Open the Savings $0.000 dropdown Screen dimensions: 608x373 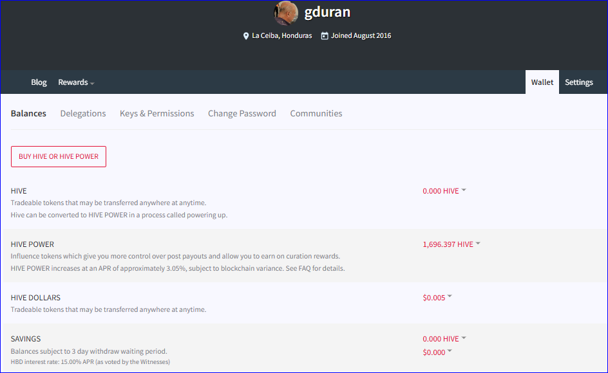437,352
